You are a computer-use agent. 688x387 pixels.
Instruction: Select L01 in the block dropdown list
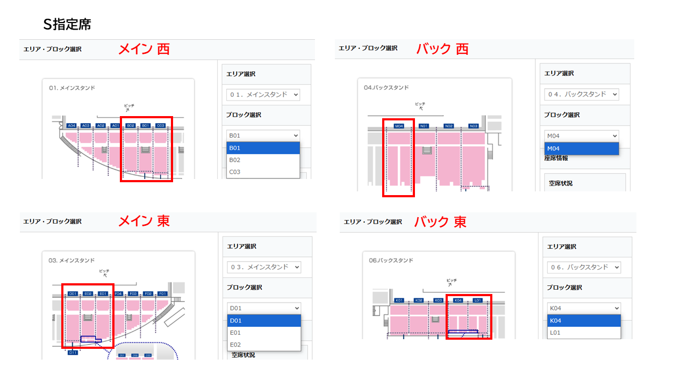click(584, 333)
